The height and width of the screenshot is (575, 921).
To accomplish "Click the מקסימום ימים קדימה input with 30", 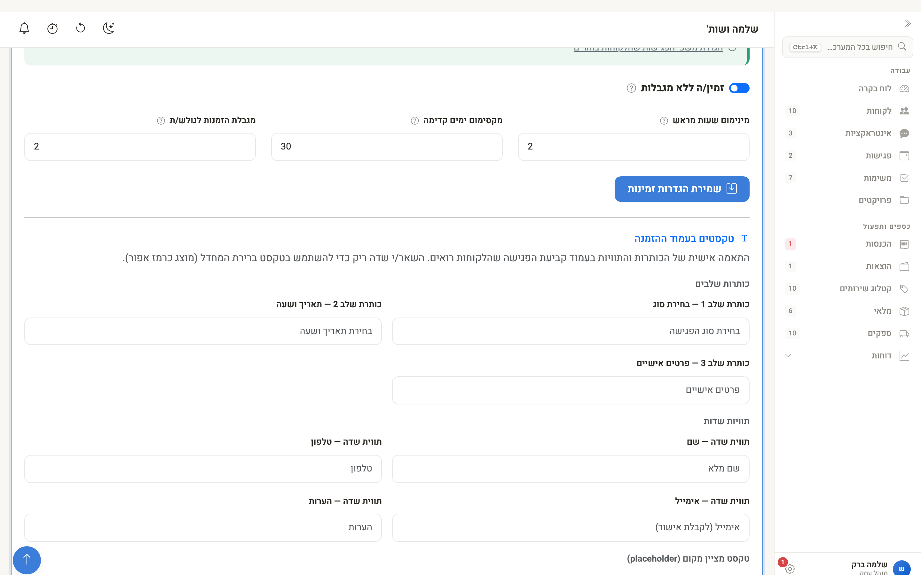I will pos(387,147).
